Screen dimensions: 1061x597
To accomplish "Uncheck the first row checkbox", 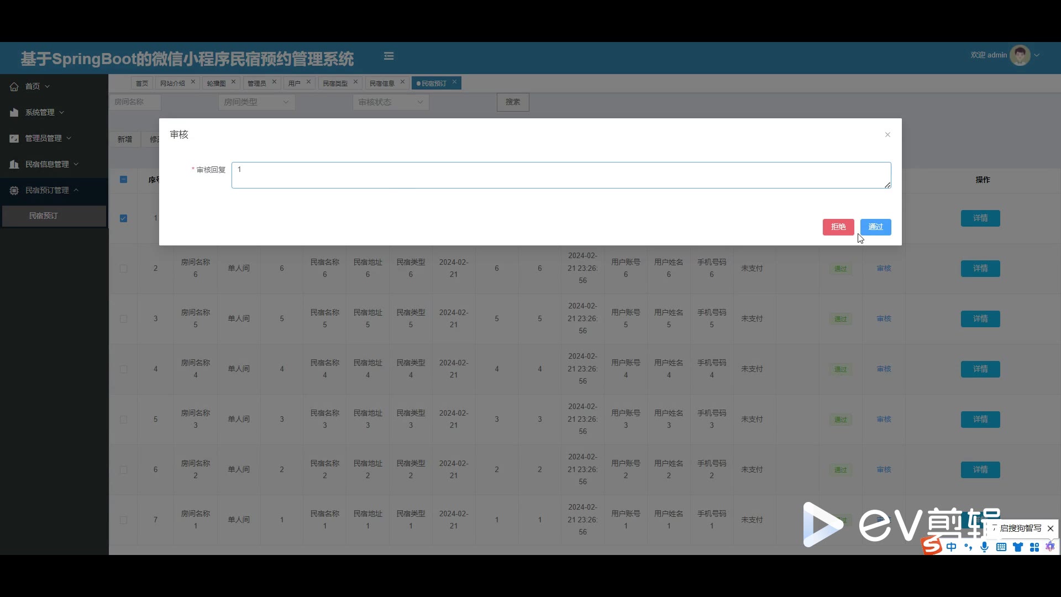I will pyautogui.click(x=123, y=218).
